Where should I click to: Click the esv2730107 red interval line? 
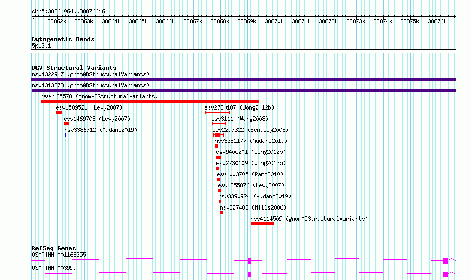pos(217,113)
